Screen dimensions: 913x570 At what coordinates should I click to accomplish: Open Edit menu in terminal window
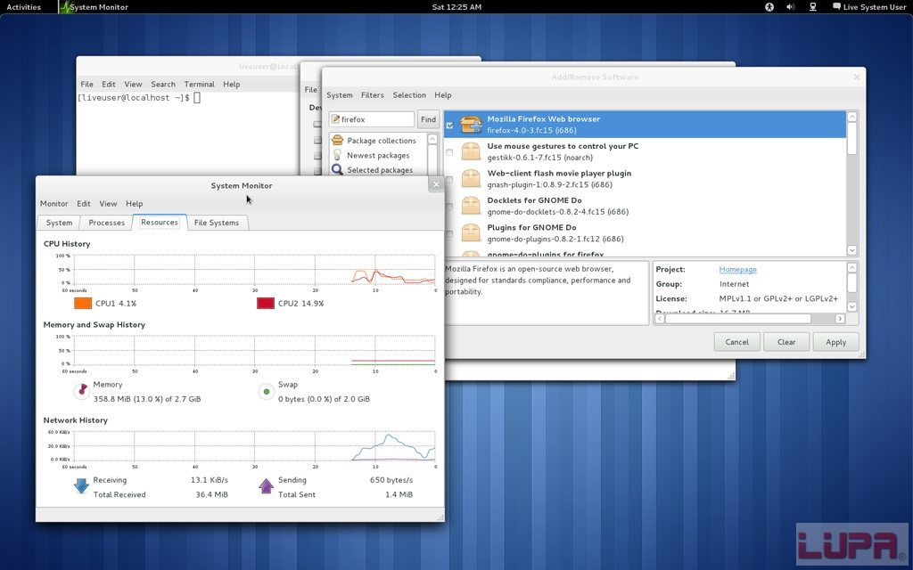click(x=109, y=85)
